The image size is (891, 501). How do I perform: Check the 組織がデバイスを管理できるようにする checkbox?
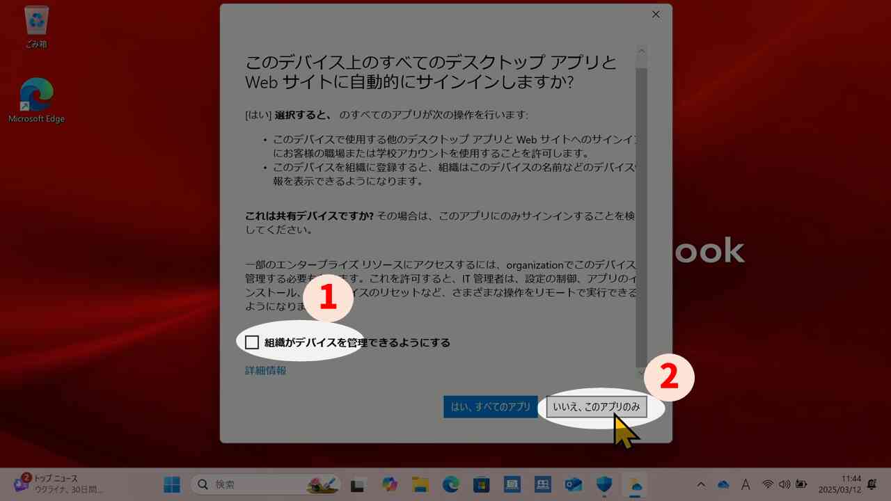click(x=252, y=342)
